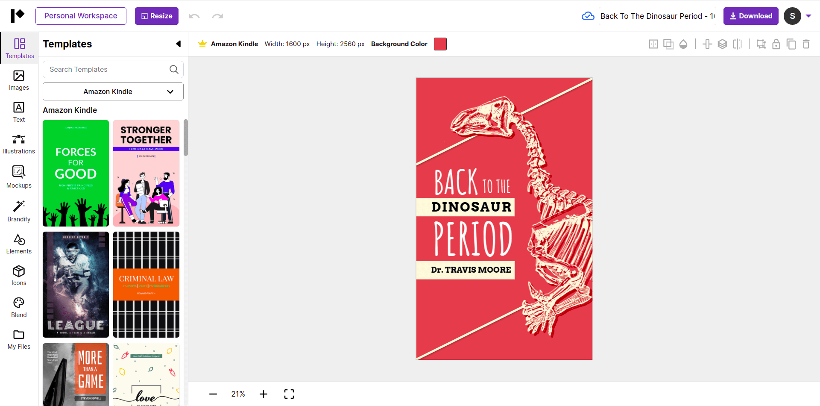Click the crop transform icon
Screen dimensions: 820x406
pyautogui.click(x=761, y=44)
